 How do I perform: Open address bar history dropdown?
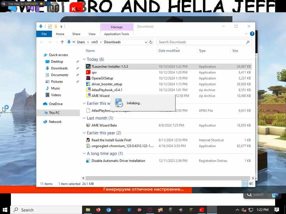[x=146, y=42]
